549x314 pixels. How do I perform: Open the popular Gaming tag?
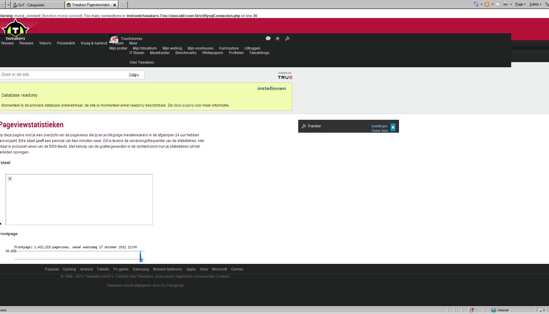click(69, 269)
